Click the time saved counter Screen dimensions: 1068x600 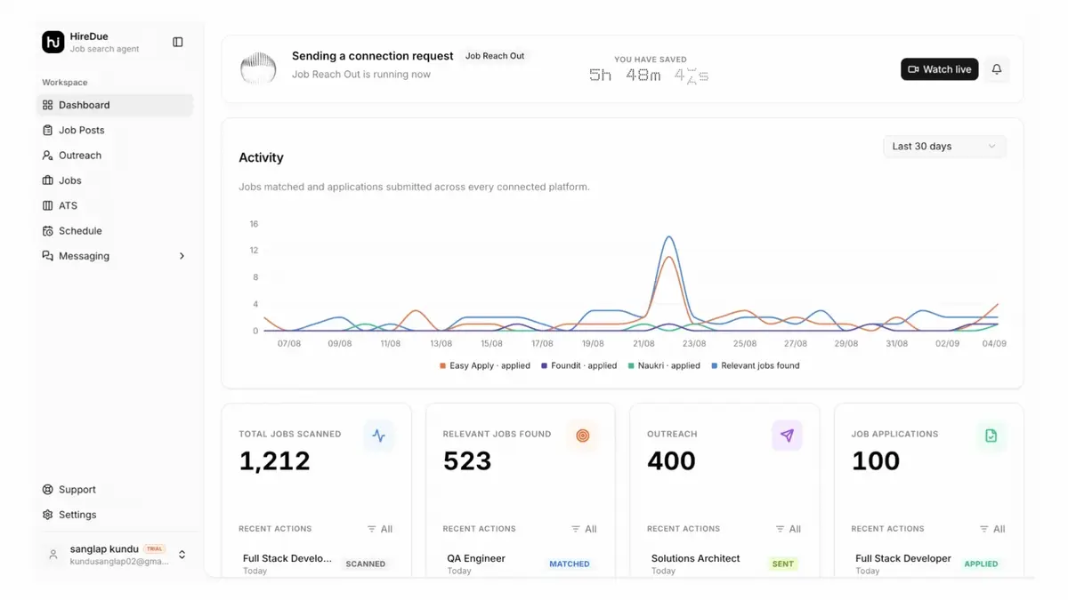649,76
